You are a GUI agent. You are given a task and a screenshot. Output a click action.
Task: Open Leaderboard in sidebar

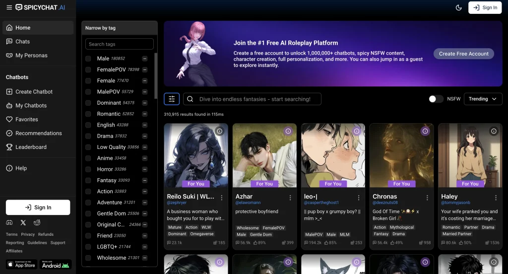(38, 147)
